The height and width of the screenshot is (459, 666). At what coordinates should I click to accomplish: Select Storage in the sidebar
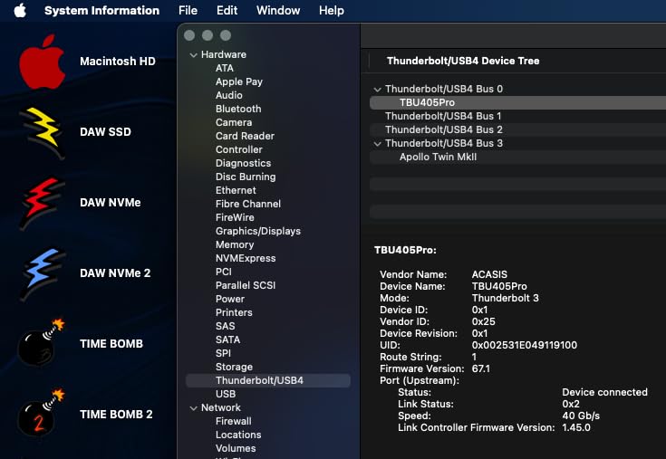(x=234, y=367)
